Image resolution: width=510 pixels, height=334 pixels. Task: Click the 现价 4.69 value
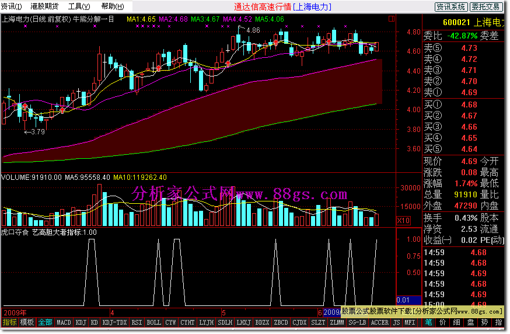(469, 162)
